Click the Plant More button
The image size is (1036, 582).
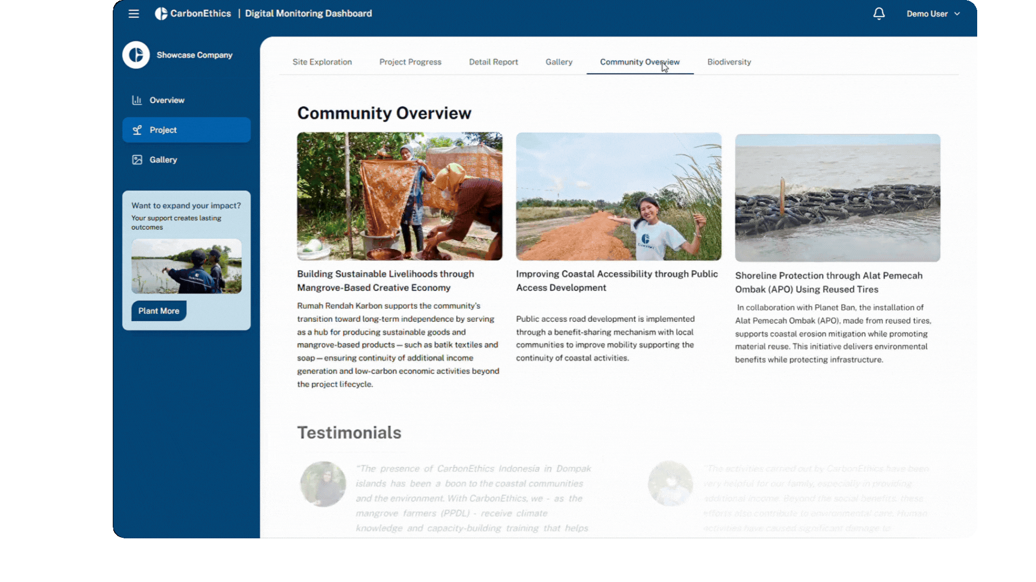(159, 311)
